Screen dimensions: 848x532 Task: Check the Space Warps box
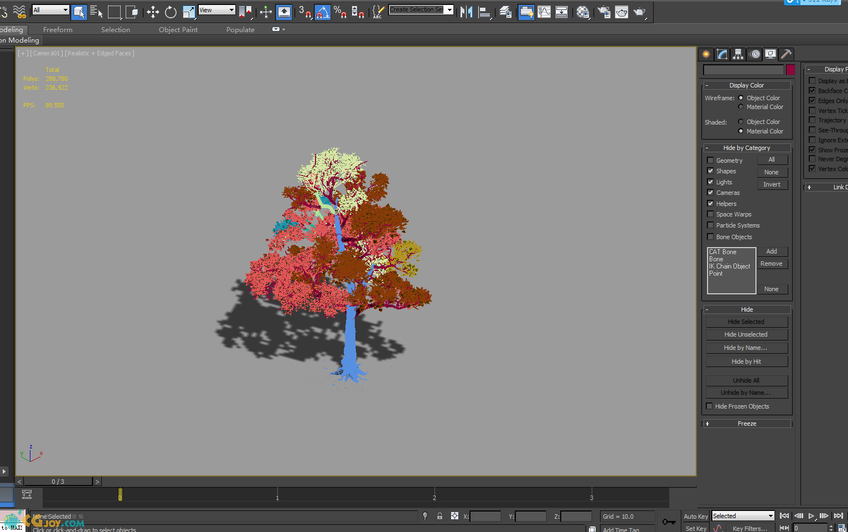tap(710, 214)
